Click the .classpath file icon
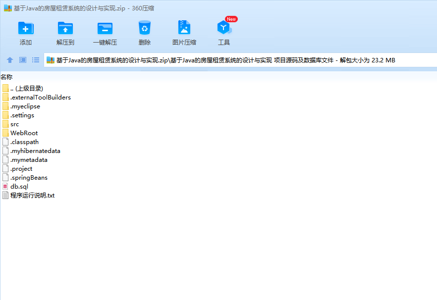This screenshot has height=300, width=437. click(5, 142)
